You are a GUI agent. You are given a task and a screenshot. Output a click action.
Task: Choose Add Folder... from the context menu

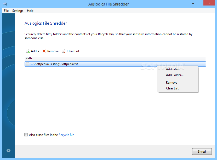(177, 75)
